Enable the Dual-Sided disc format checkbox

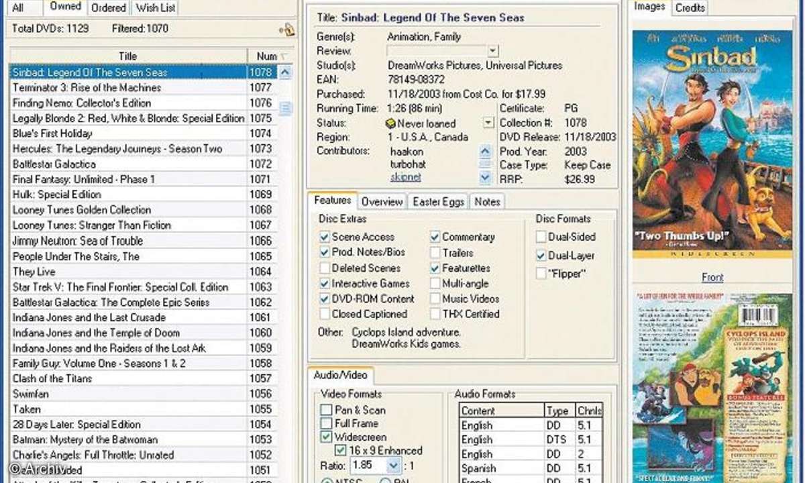pyautogui.click(x=541, y=237)
